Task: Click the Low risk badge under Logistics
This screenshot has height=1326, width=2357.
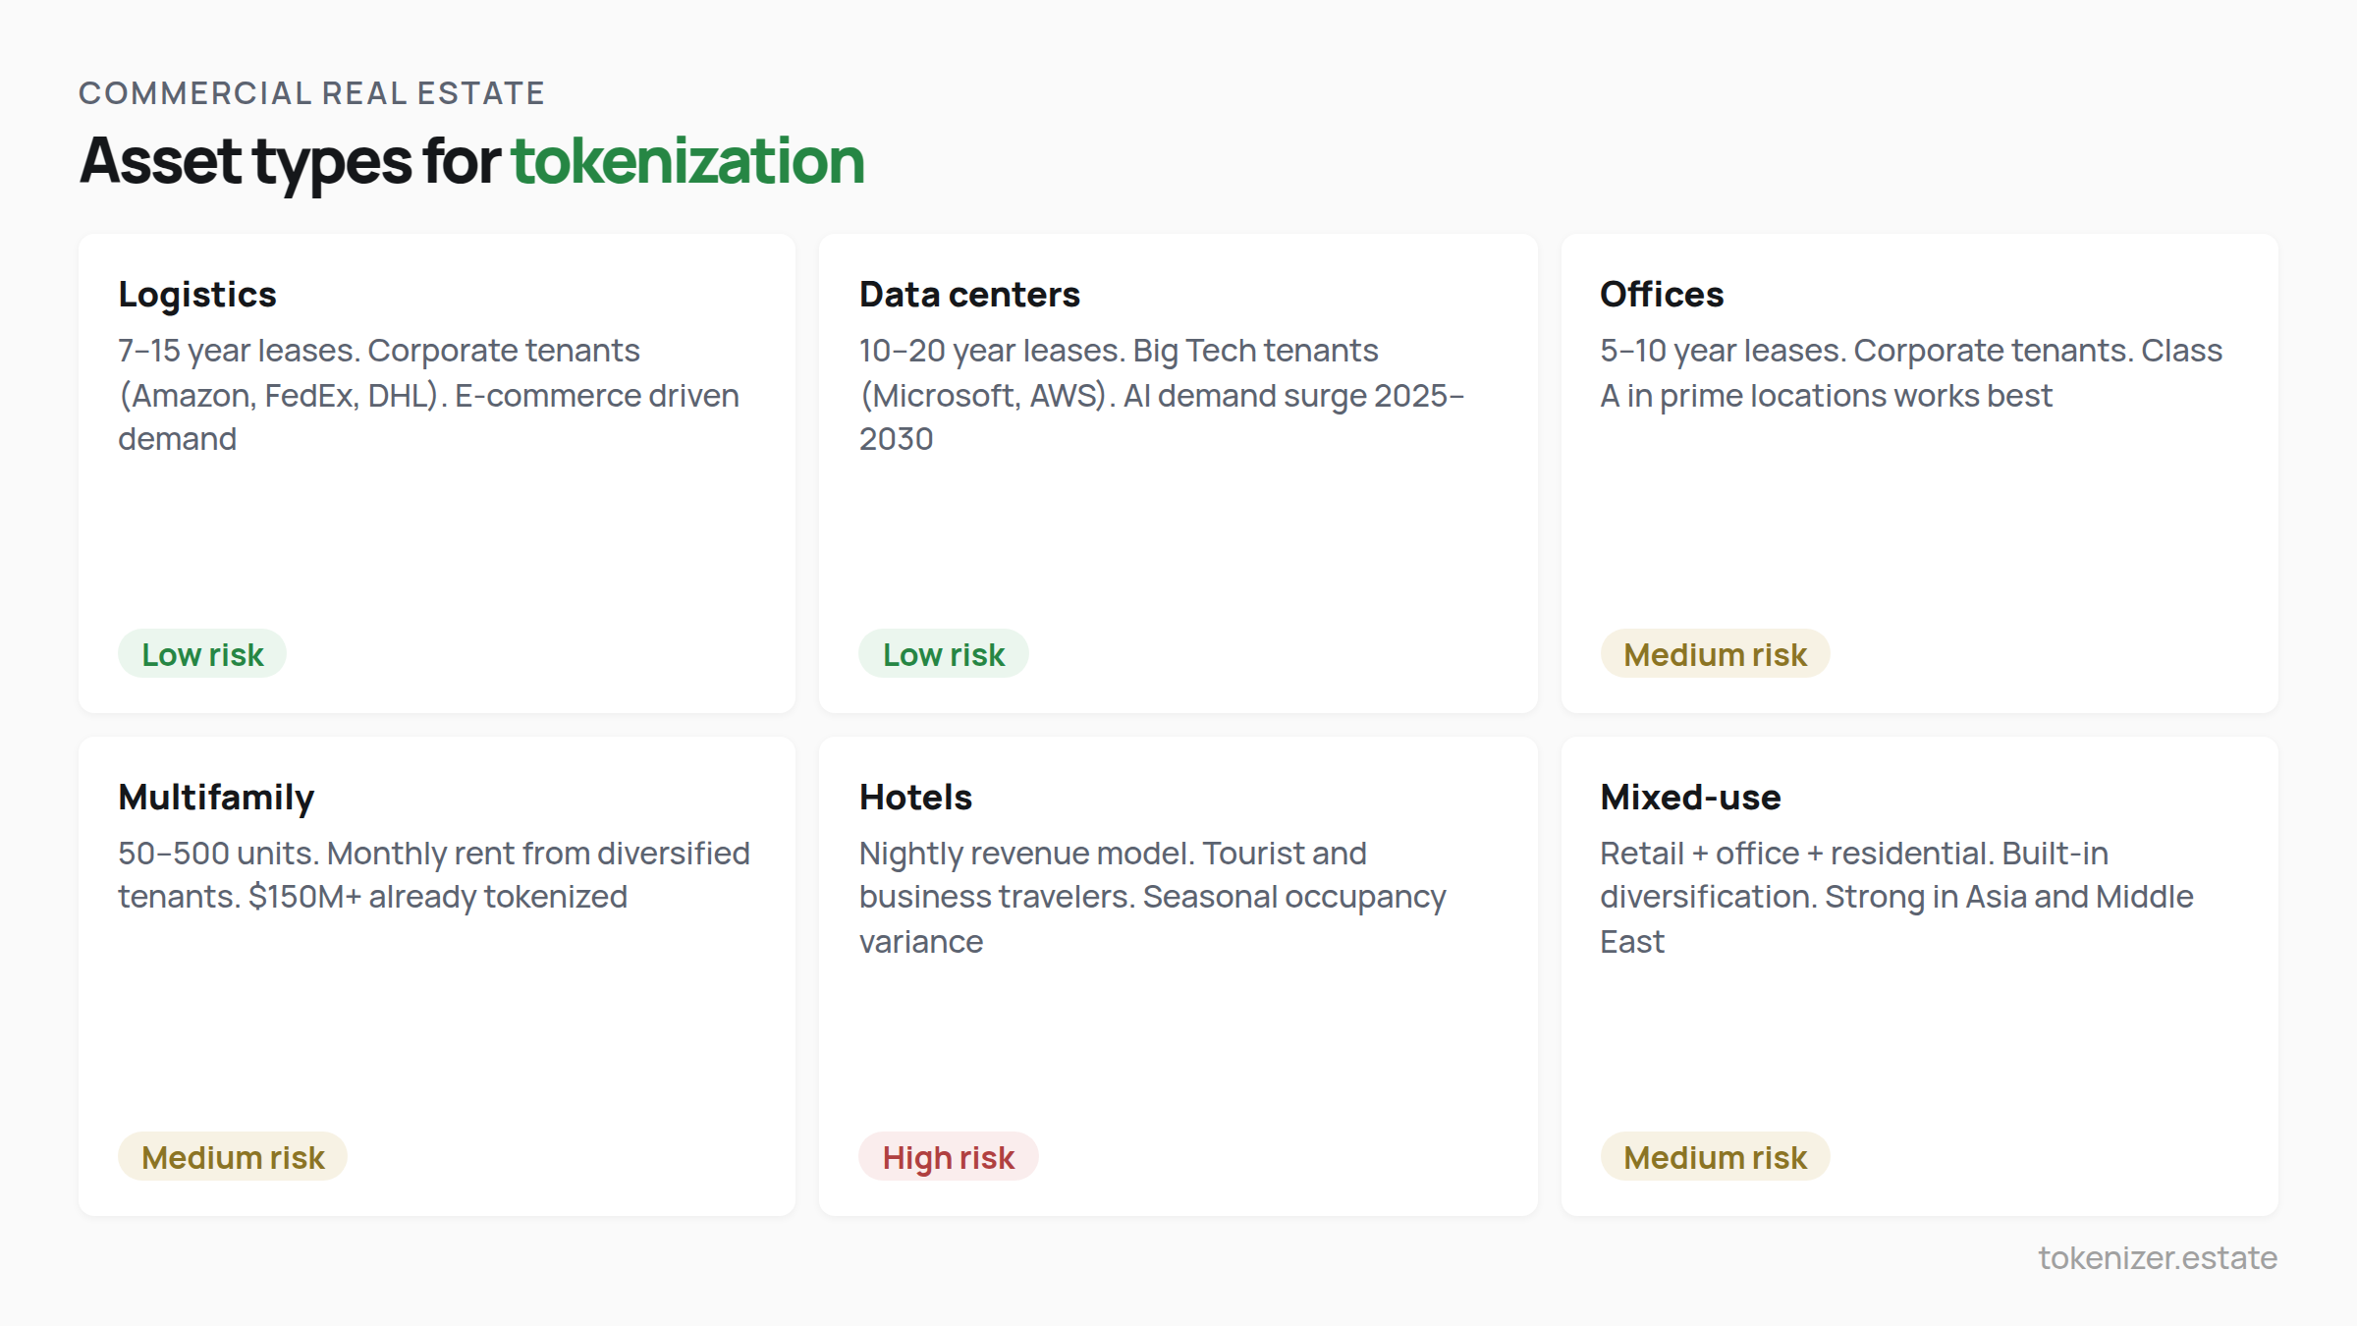Action: pos(201,653)
